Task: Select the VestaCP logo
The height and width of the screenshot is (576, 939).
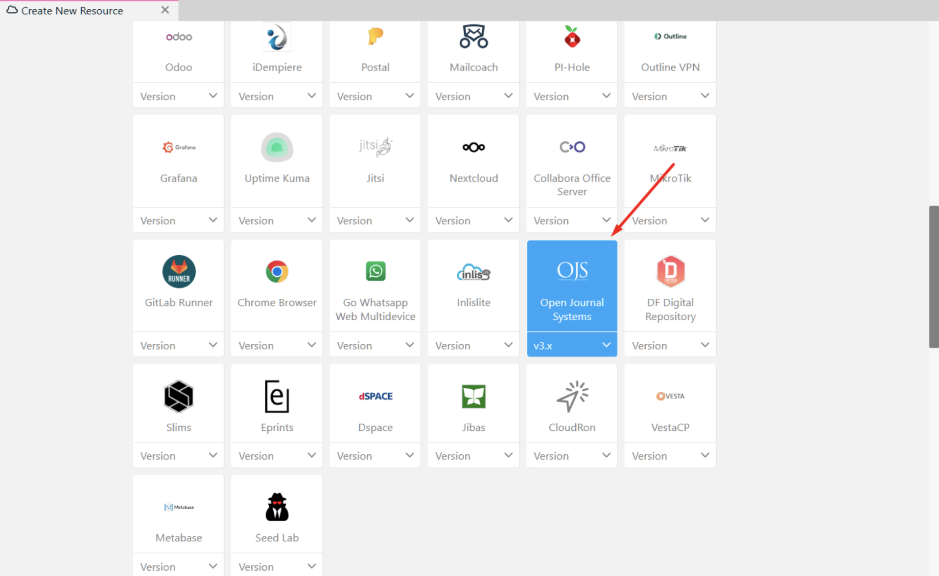Action: click(670, 396)
